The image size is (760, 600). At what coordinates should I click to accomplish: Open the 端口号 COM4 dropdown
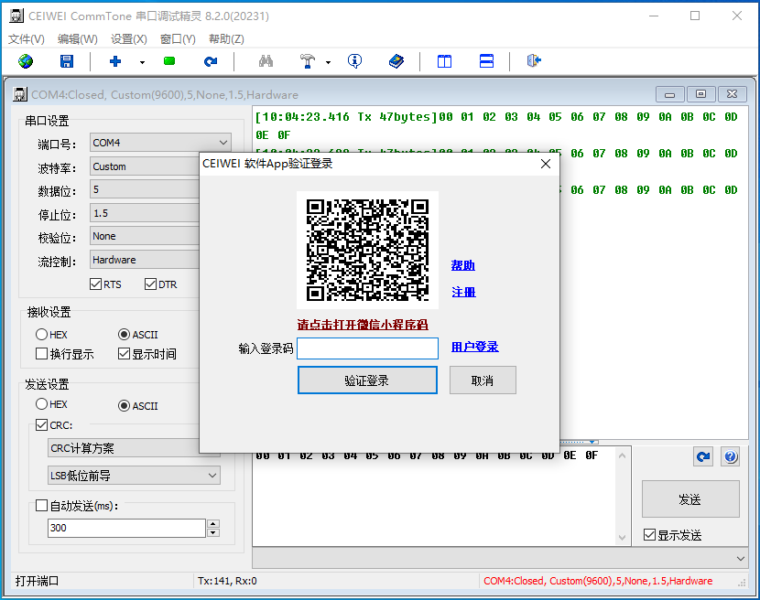coord(160,143)
